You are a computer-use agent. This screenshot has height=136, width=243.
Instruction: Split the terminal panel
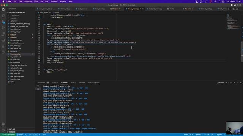coord(231,83)
